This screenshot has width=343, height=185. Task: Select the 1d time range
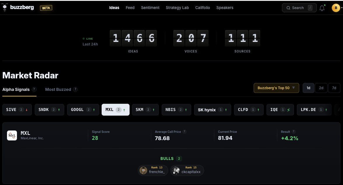(x=309, y=88)
